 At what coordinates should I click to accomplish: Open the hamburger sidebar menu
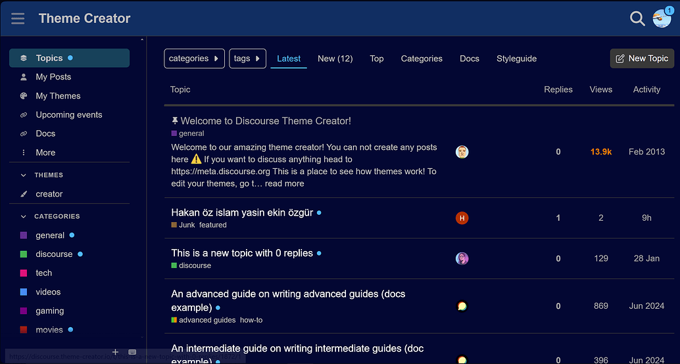pos(18,18)
